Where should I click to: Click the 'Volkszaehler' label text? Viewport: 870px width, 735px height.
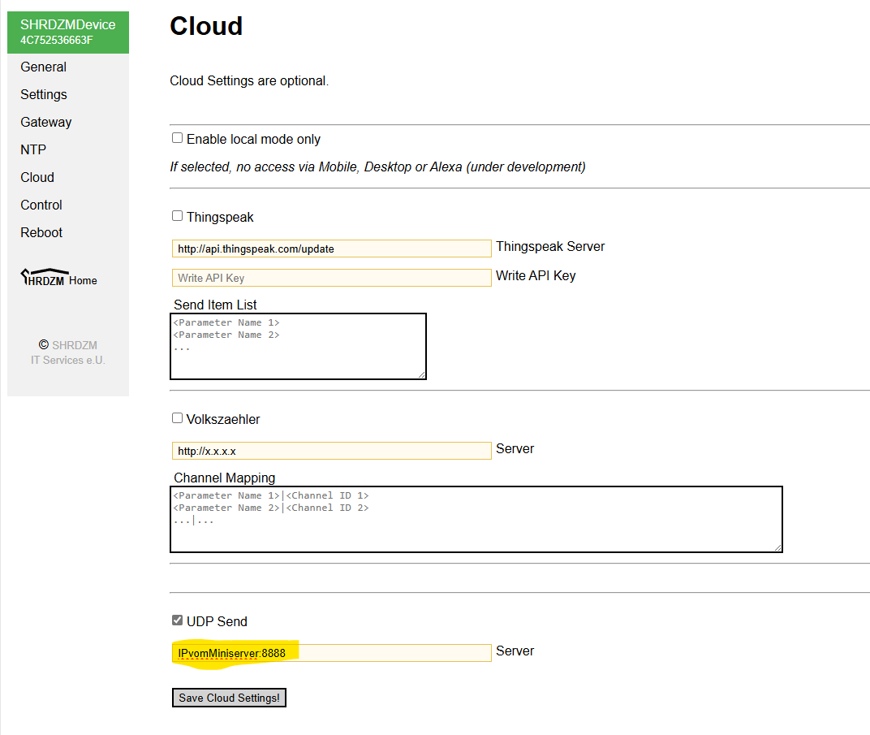(223, 420)
